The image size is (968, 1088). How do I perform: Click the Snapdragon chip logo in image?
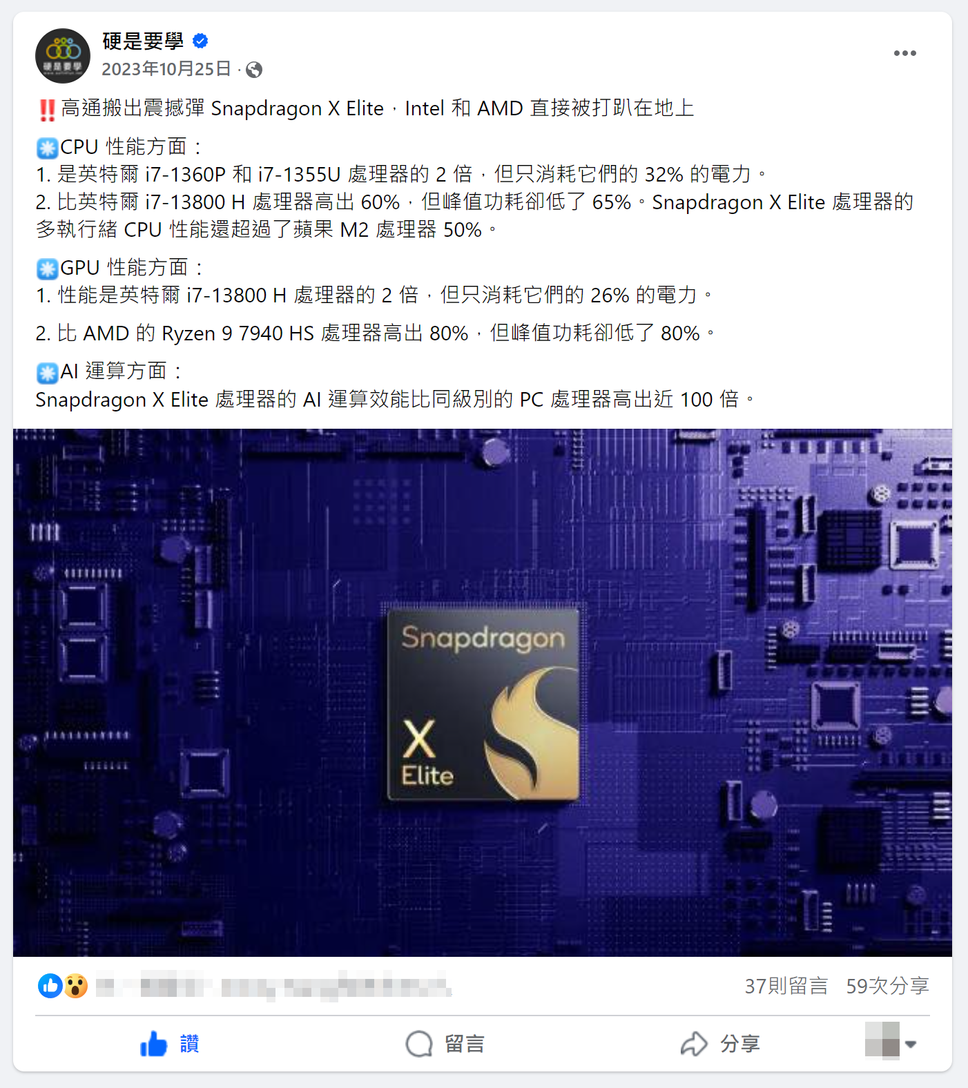(483, 705)
